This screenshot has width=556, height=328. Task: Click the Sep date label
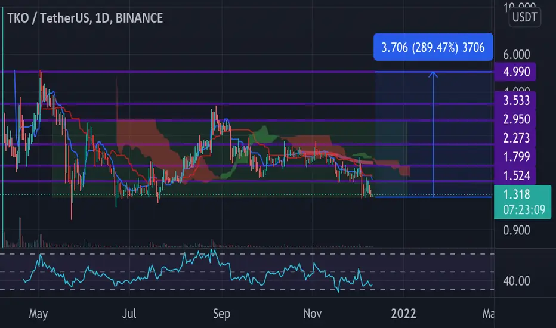pyautogui.click(x=221, y=314)
